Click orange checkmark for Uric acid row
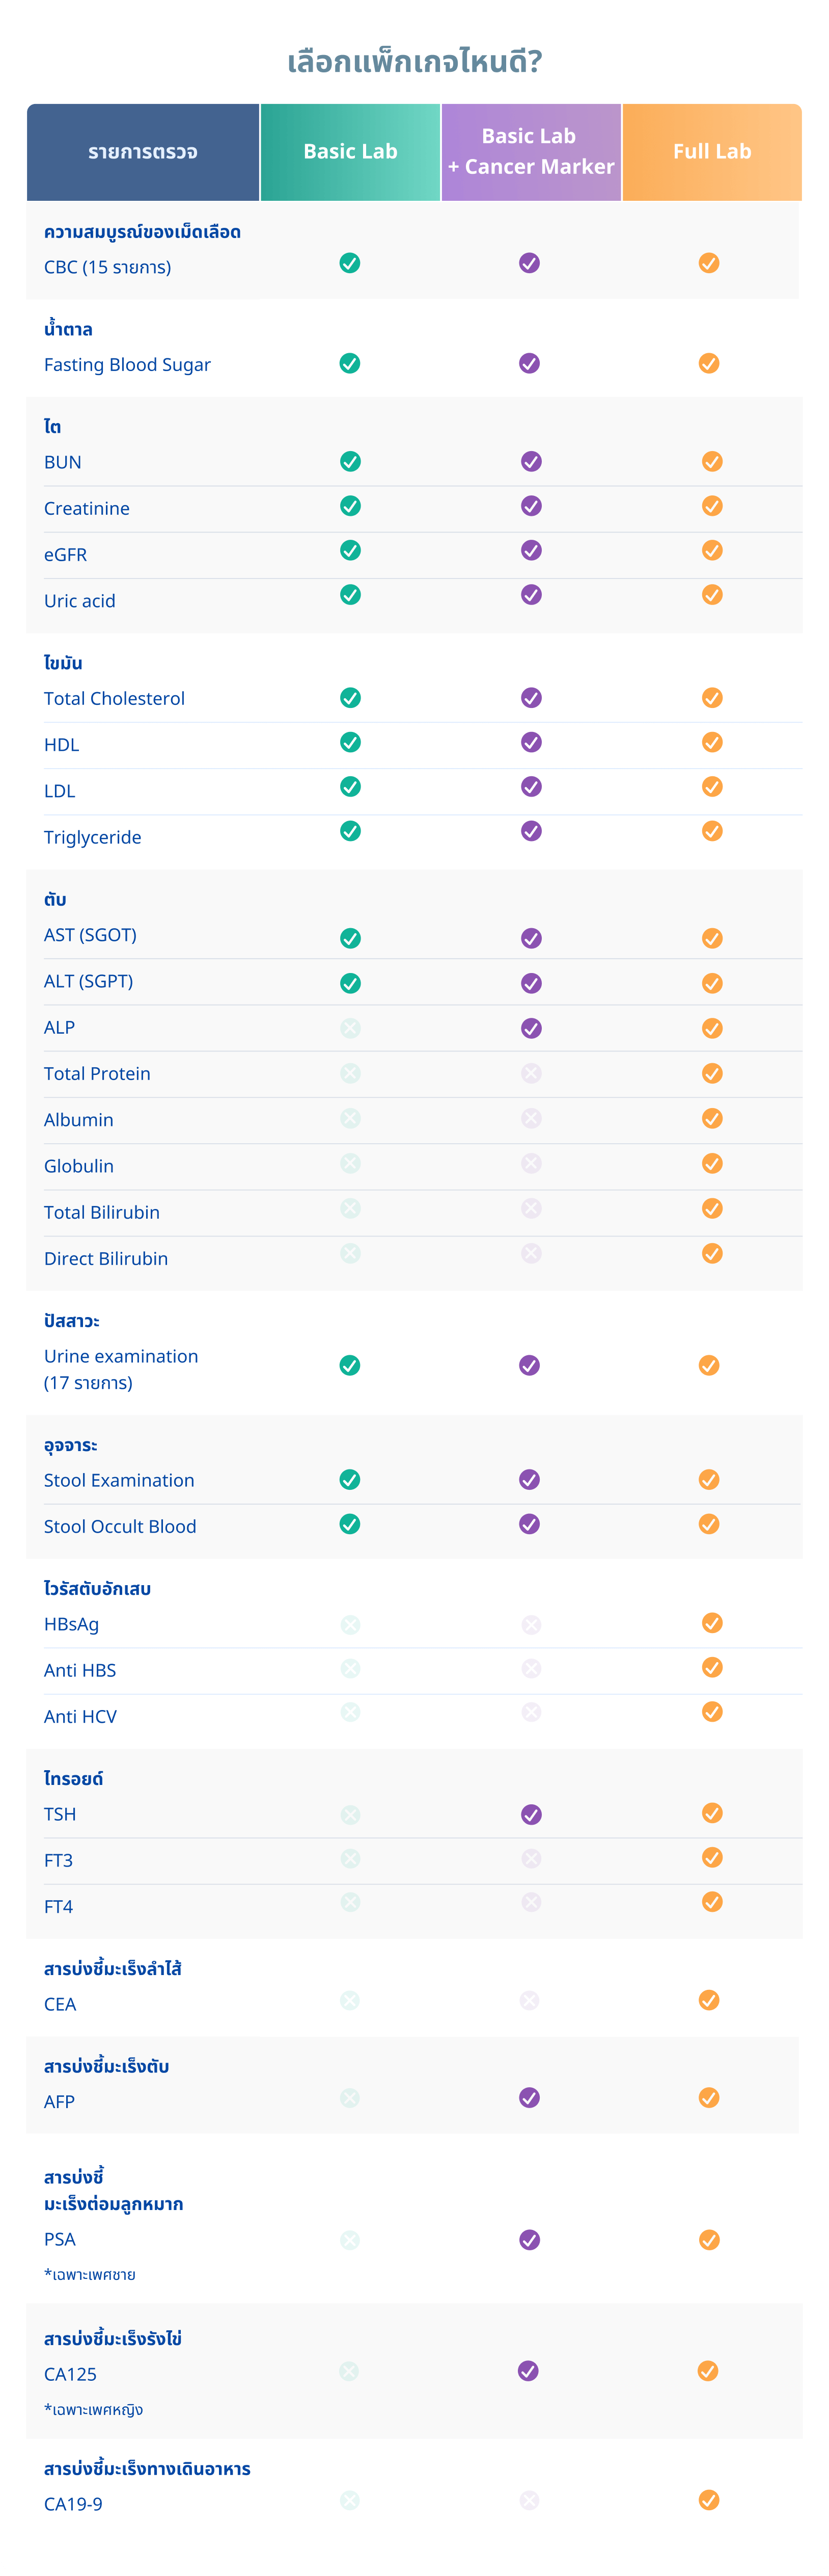Viewport: 829px width, 2576px height. [712, 595]
